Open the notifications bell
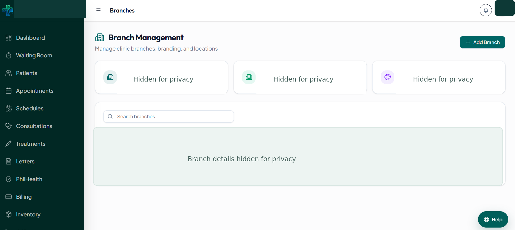Viewport: 515px width, 230px height. click(486, 10)
